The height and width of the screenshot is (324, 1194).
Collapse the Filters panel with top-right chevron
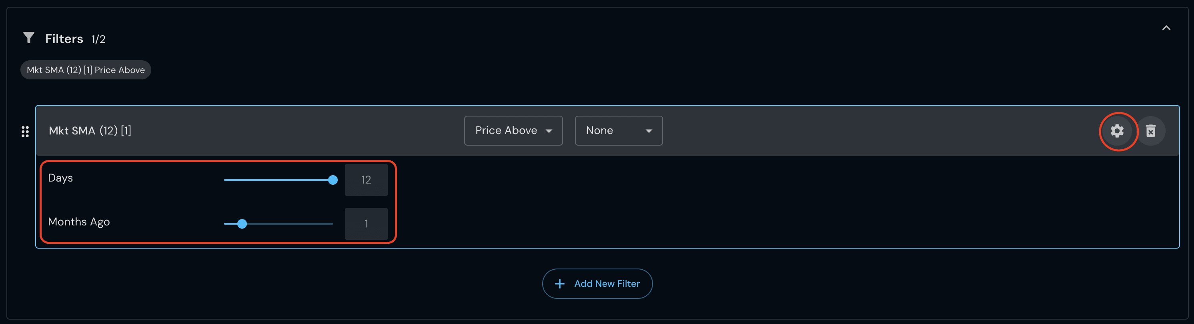coord(1166,28)
